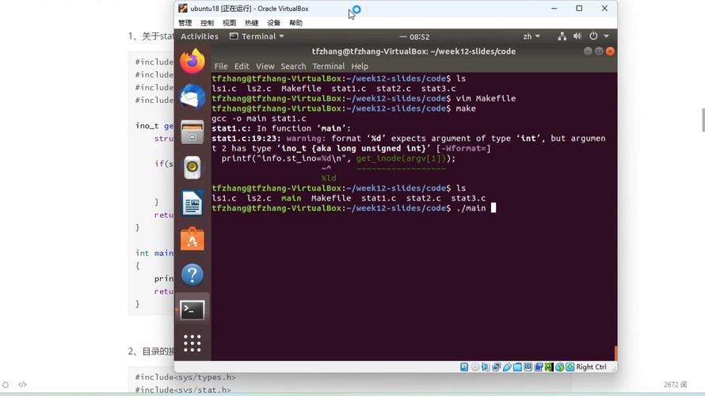Click '#include<sys/types.h>' line in background document
The image size is (705, 396).
tap(185, 377)
